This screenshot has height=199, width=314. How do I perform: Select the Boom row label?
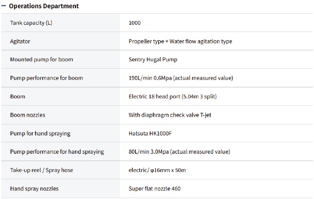pos(17,97)
